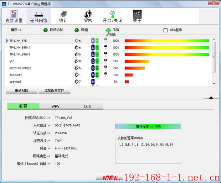Click the 排序 >> sort label
Image resolution: width=221 pixels, height=183 pixels.
(x=16, y=30)
